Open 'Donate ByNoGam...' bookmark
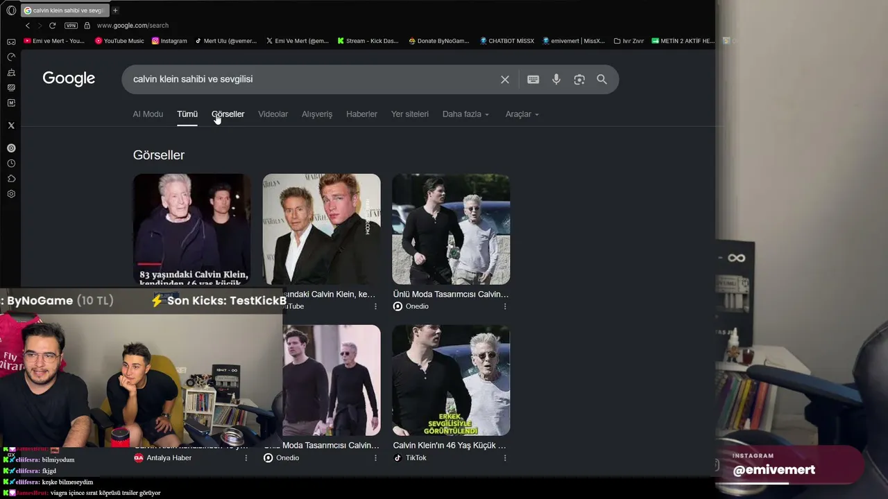Viewport: 888px width, 499px height. point(439,41)
